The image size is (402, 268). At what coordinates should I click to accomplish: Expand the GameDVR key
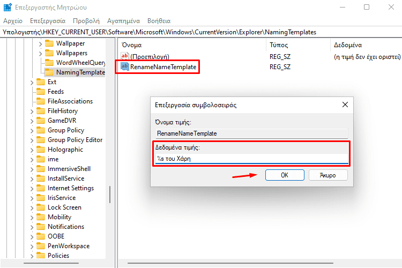(x=32, y=121)
